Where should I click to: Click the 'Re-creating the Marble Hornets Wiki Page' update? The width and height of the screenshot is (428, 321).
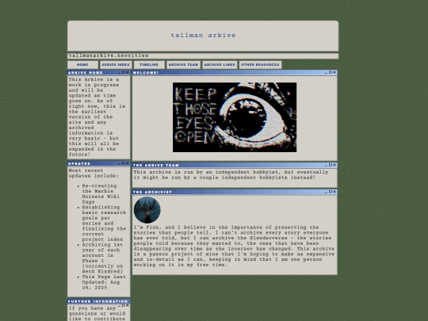[101, 194]
